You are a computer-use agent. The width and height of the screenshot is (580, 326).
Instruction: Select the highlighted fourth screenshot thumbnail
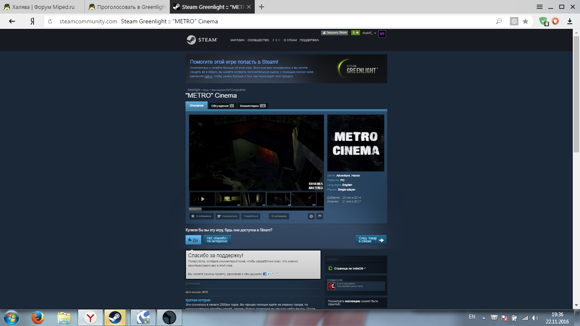pyautogui.click(x=279, y=199)
